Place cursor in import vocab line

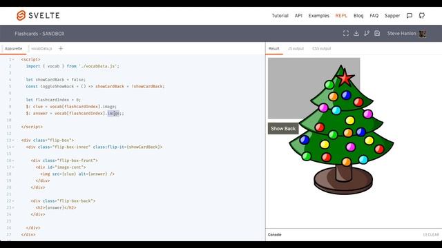(73, 66)
